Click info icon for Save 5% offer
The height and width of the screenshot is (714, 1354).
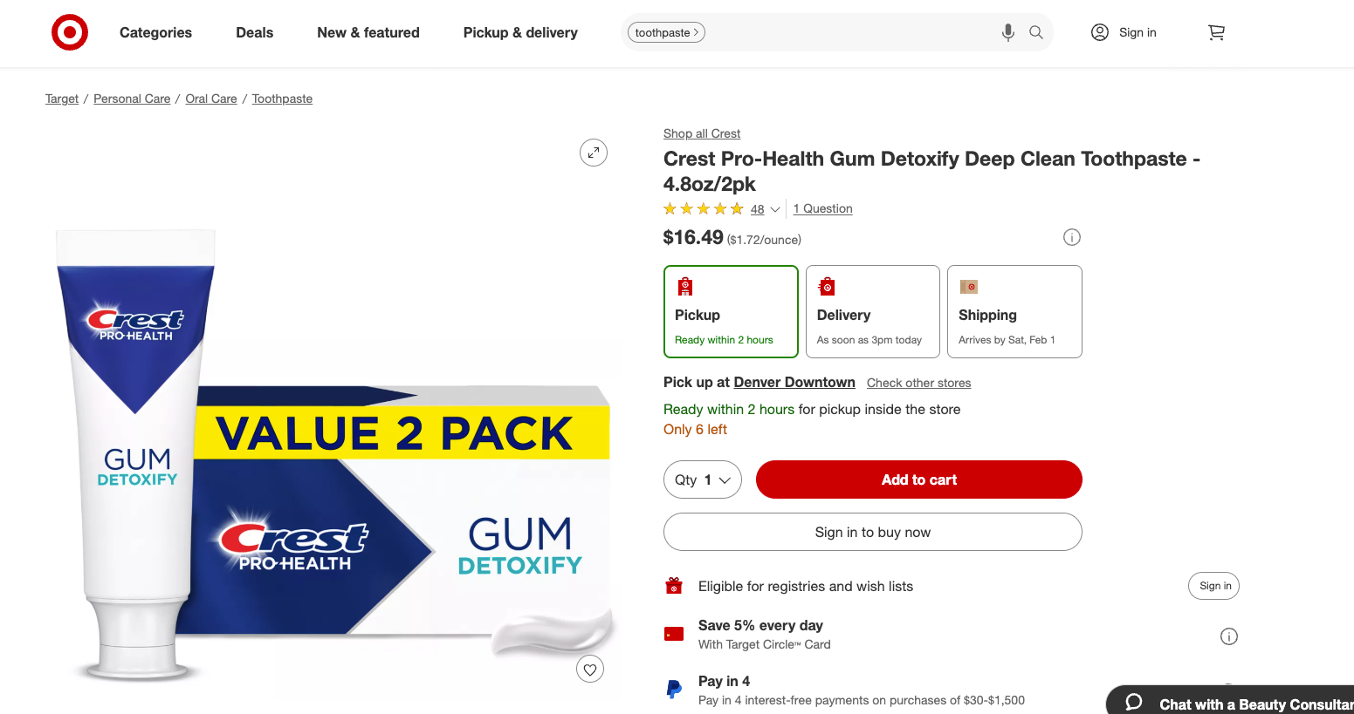tap(1228, 636)
